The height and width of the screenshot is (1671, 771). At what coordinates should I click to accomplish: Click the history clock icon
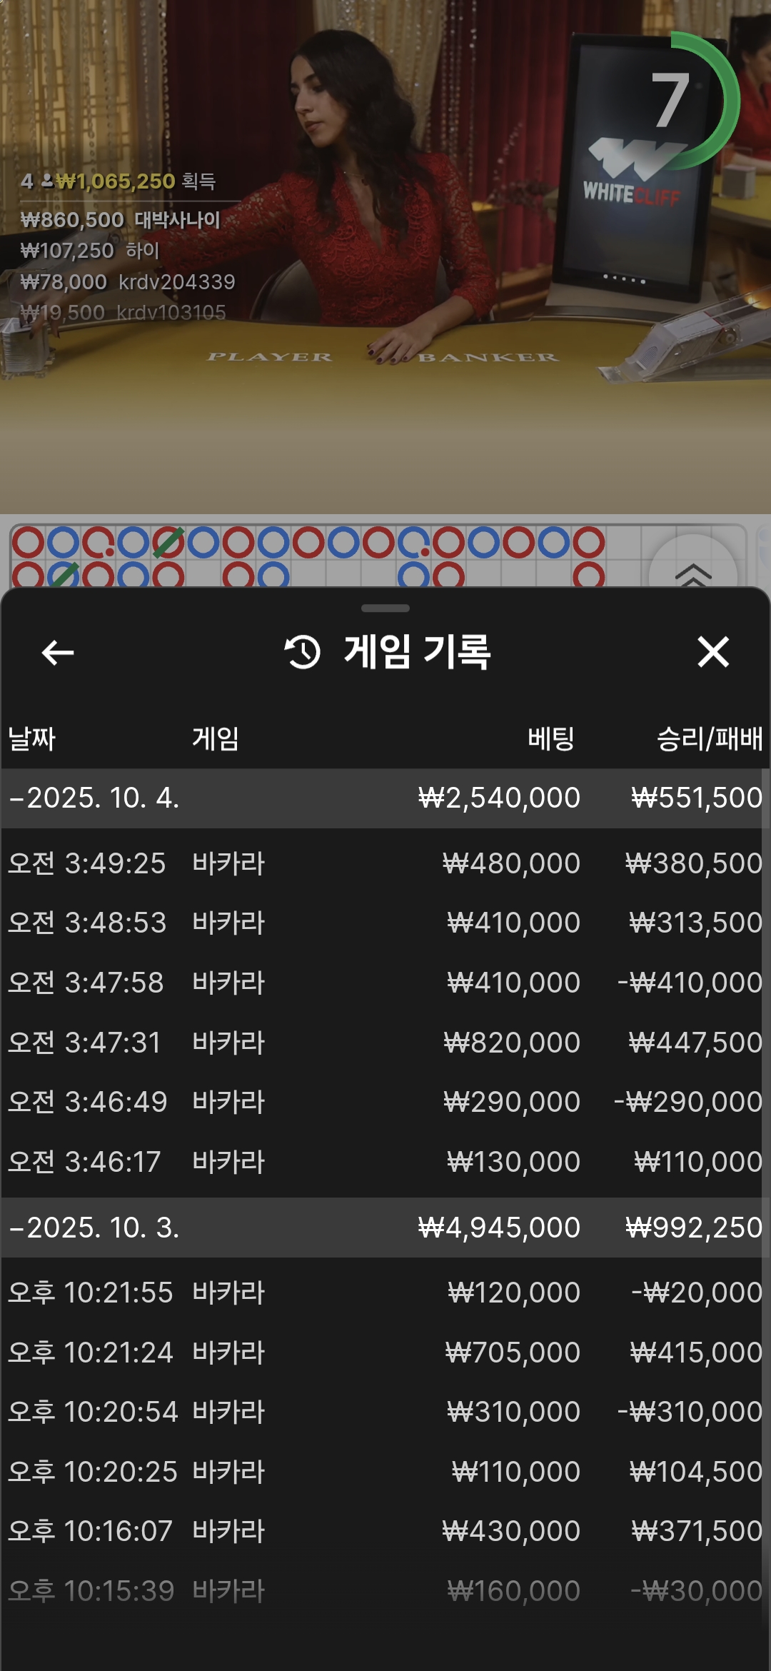(x=303, y=652)
